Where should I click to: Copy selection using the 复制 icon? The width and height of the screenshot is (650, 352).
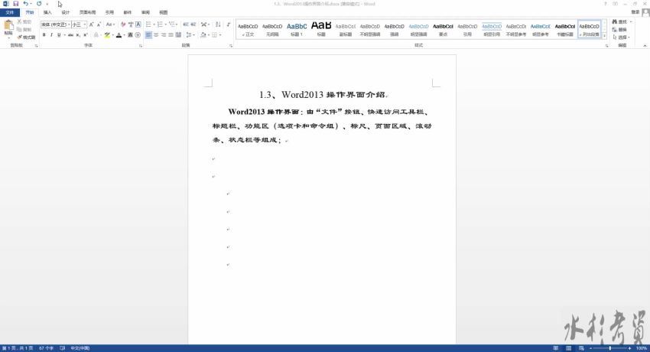[x=24, y=29]
